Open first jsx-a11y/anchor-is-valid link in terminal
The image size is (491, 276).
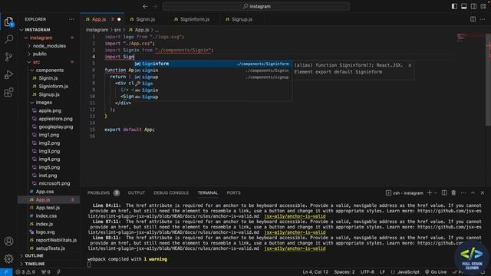click(x=295, y=216)
